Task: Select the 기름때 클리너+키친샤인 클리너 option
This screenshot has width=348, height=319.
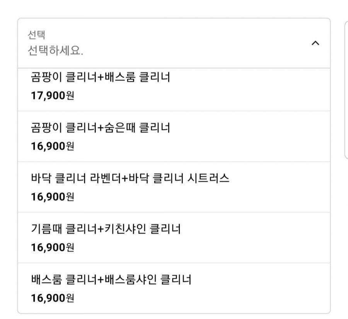Action: 174,238
